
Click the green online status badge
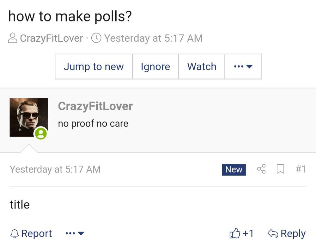point(41,133)
